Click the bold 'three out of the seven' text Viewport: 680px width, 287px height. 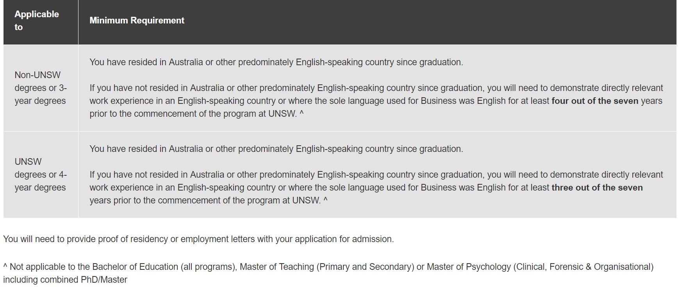(597, 187)
